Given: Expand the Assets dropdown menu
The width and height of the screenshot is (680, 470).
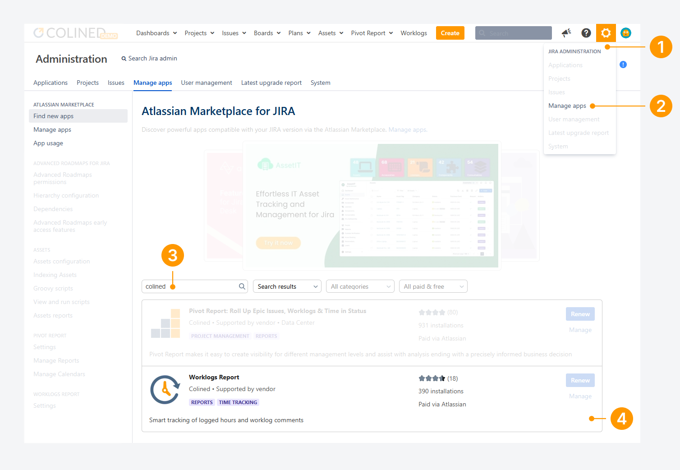Looking at the screenshot, I should click(x=331, y=33).
